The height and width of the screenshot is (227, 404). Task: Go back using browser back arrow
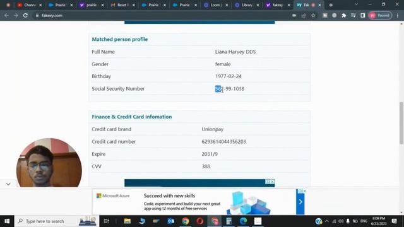tap(6, 15)
